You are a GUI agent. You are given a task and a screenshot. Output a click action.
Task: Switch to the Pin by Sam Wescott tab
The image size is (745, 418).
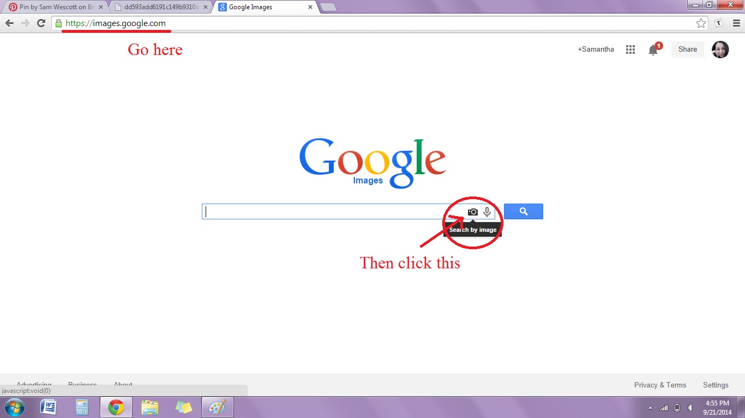[x=52, y=7]
